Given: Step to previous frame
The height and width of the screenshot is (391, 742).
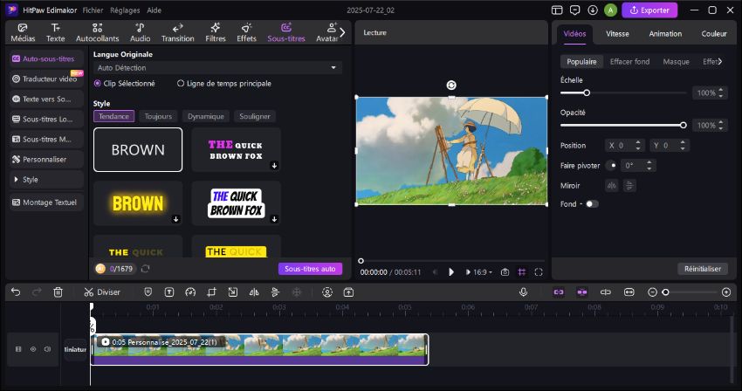Looking at the screenshot, I should point(435,272).
